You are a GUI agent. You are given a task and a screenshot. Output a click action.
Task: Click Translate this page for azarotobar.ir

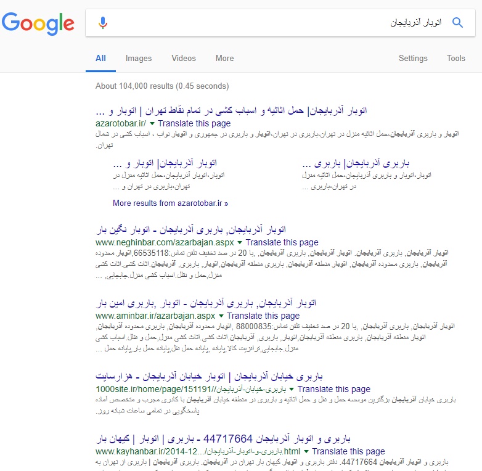(194, 123)
